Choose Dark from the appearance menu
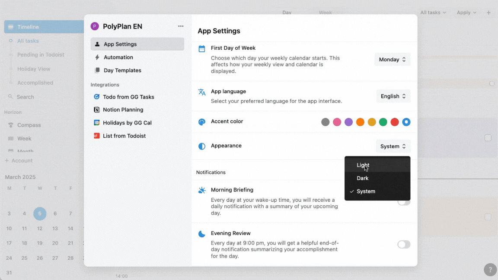Image resolution: width=498 pixels, height=280 pixels. [x=363, y=178]
